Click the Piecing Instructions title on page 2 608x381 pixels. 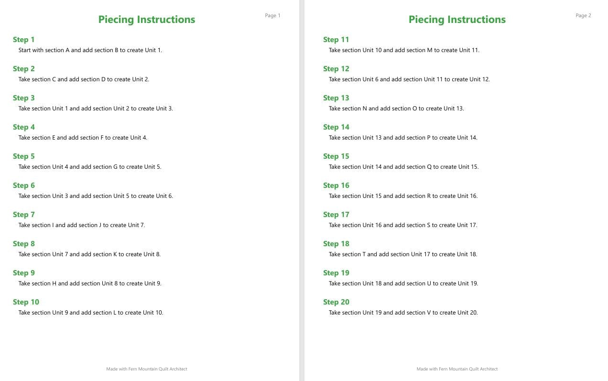click(x=457, y=20)
